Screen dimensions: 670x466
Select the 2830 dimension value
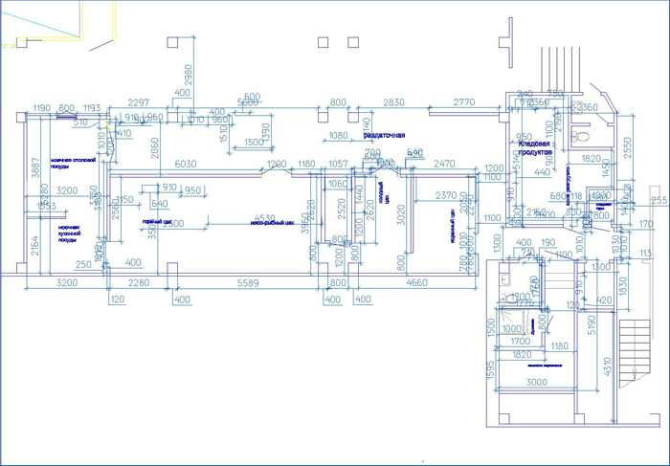point(393,102)
